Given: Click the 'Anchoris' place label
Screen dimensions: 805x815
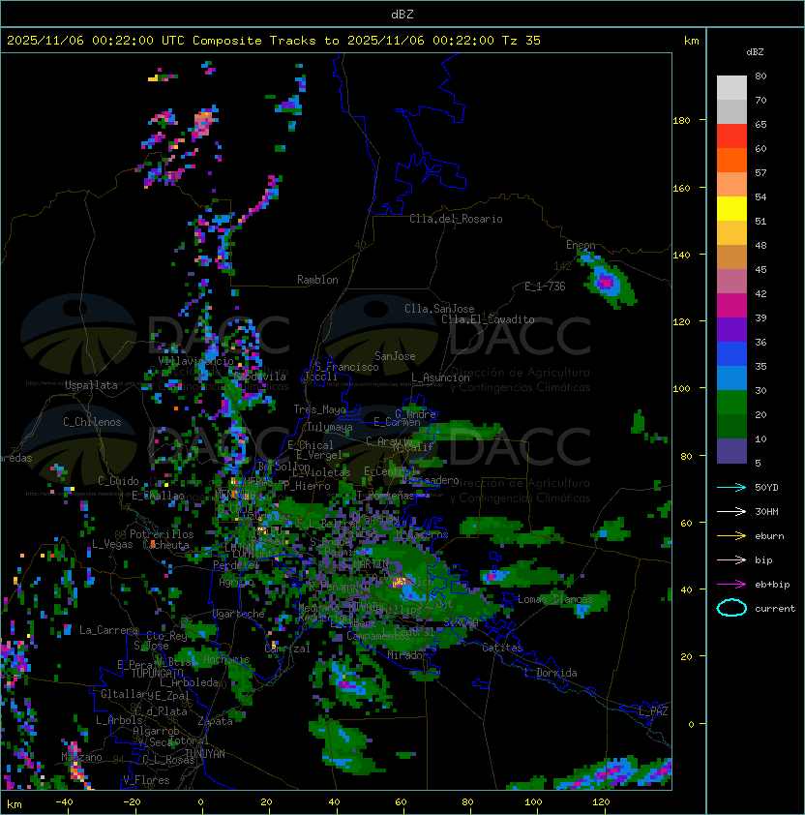Looking at the screenshot, I should point(226,659).
